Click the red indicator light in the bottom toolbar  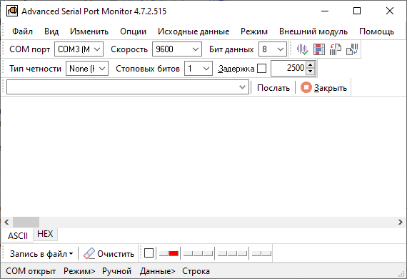pyautogui.click(x=174, y=253)
